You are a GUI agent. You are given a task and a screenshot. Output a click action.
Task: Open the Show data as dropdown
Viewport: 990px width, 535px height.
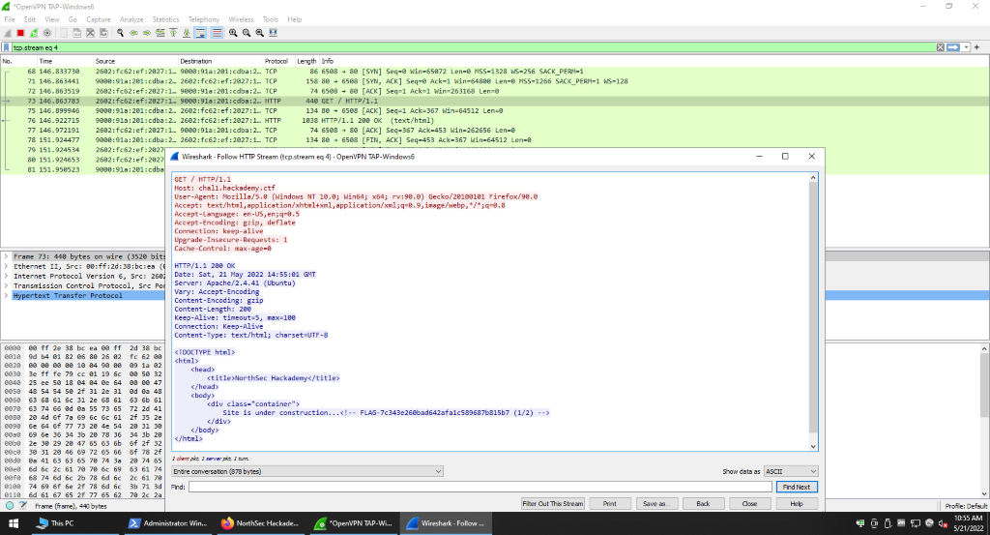click(x=790, y=471)
